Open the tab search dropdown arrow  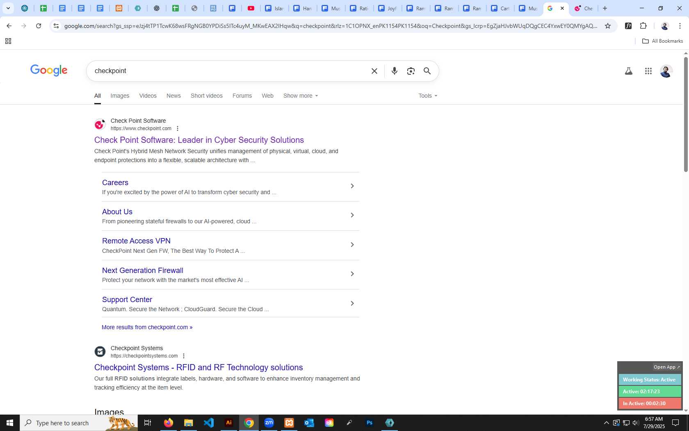[8, 8]
